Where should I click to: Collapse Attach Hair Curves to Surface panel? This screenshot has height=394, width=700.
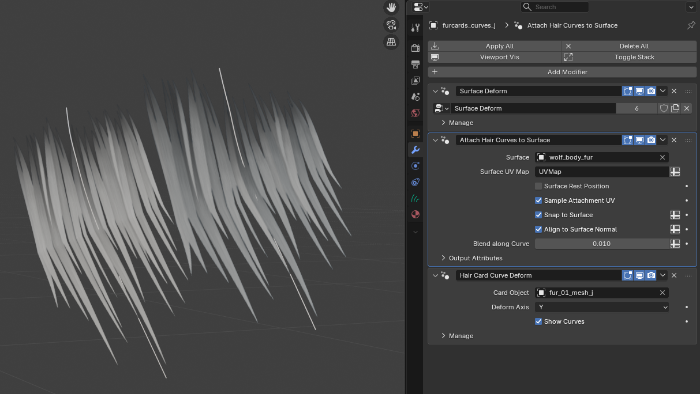(436, 140)
